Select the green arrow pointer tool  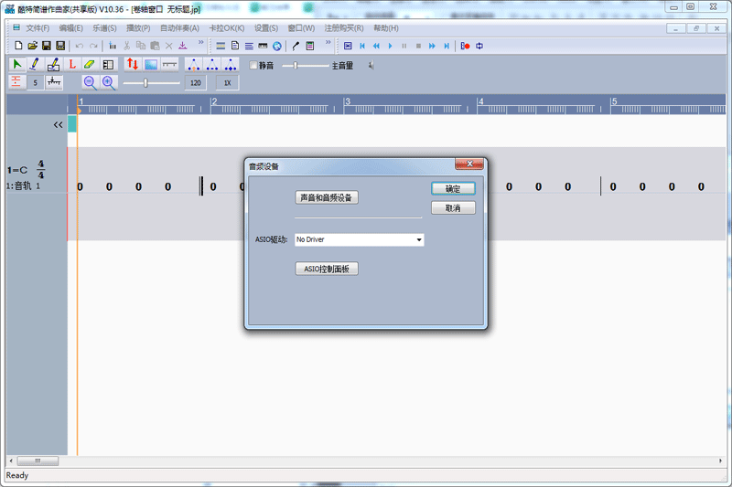pos(17,64)
